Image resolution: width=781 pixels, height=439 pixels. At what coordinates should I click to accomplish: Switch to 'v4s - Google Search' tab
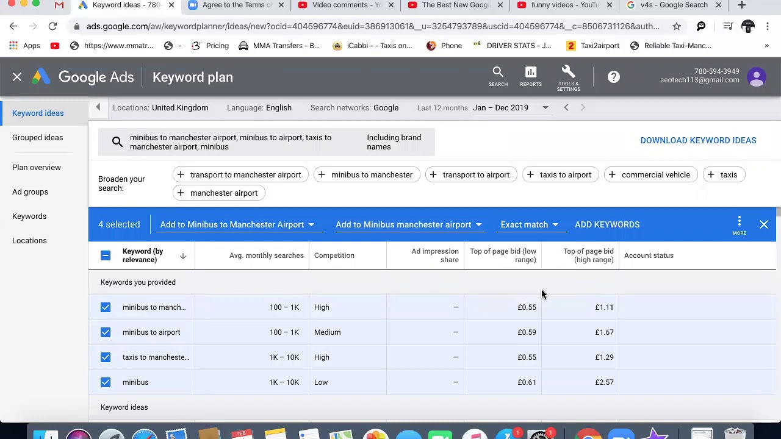(x=674, y=5)
